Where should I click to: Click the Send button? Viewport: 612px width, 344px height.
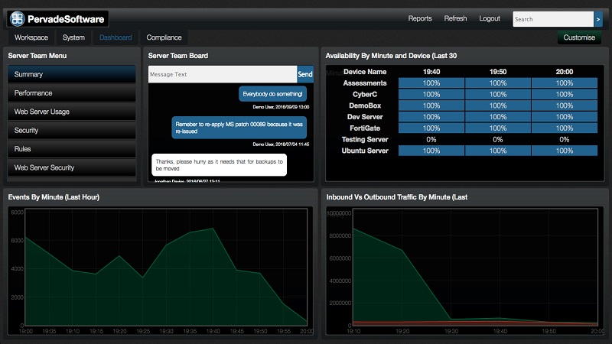[305, 74]
